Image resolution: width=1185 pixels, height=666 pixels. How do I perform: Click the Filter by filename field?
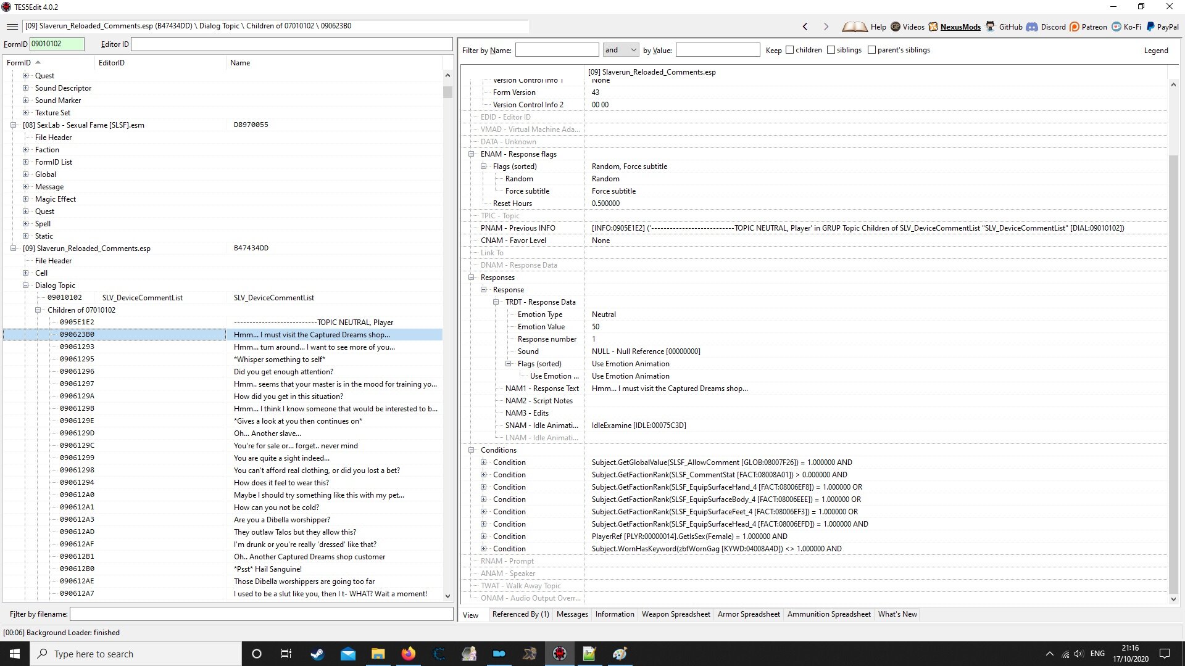point(262,614)
